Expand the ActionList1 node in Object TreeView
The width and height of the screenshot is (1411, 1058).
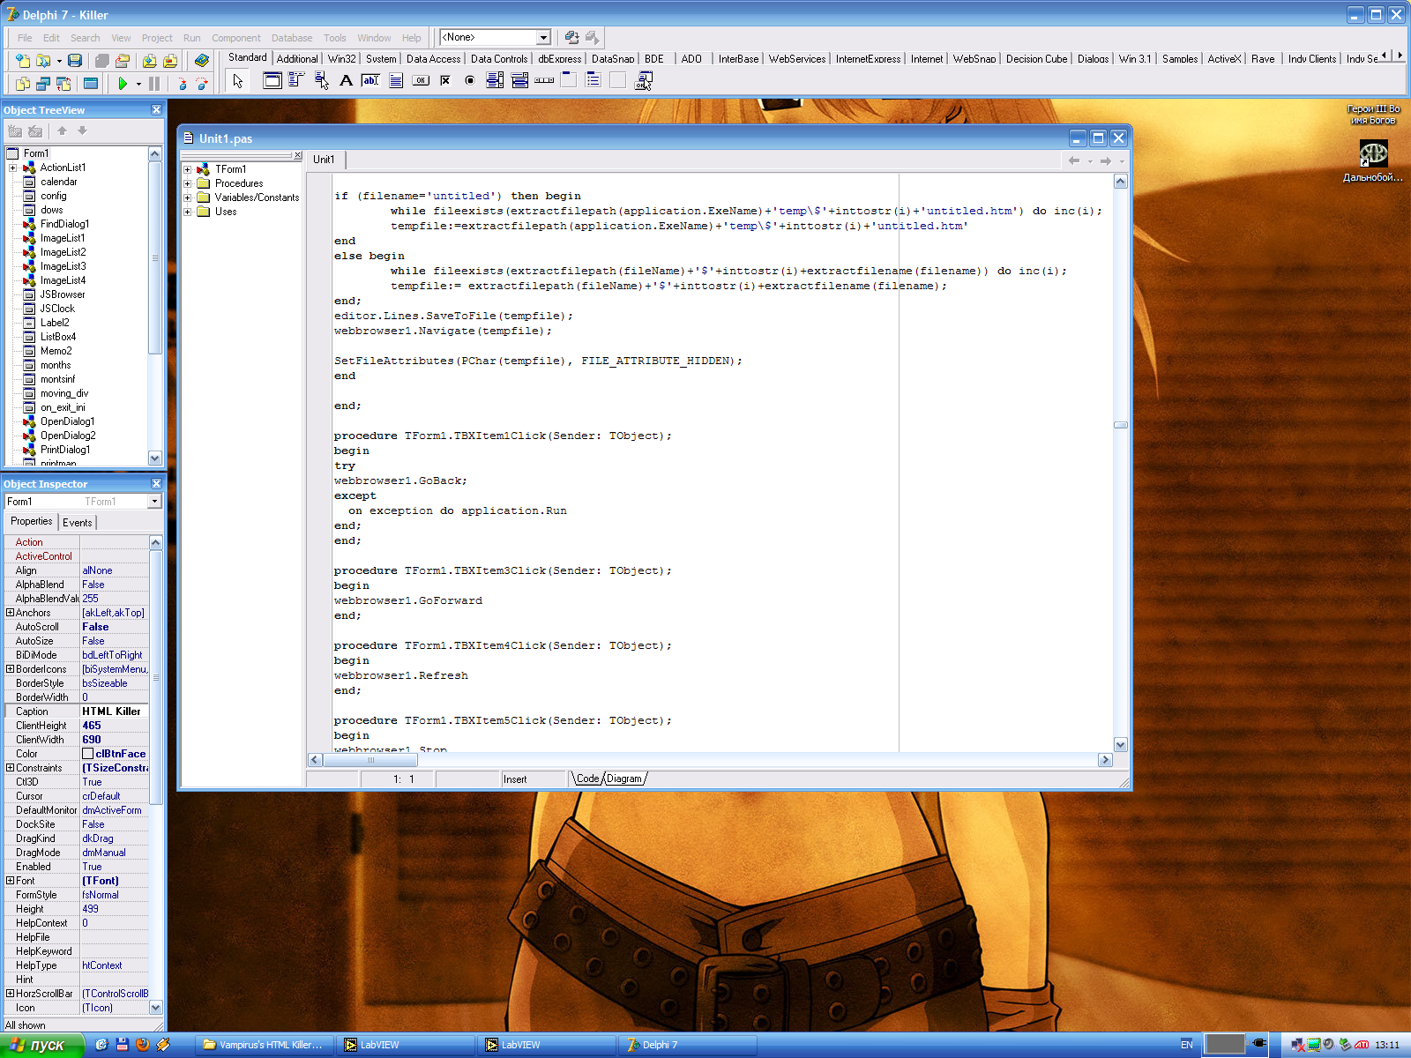click(13, 168)
